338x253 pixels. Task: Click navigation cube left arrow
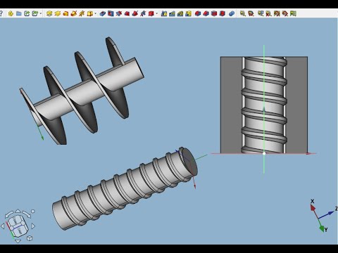click(3, 226)
